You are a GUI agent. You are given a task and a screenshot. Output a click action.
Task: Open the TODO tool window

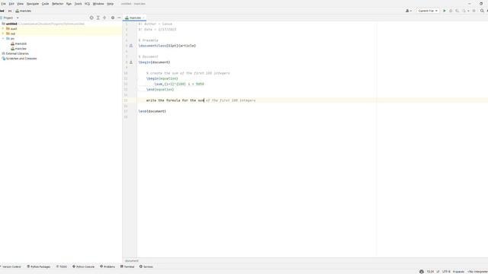(61, 267)
